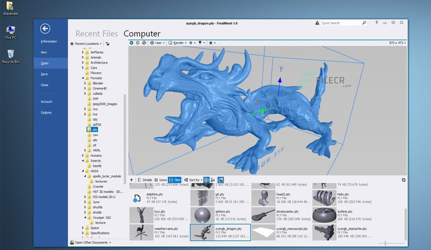
Task: Select the Tiles view mode
Action: (x=175, y=180)
